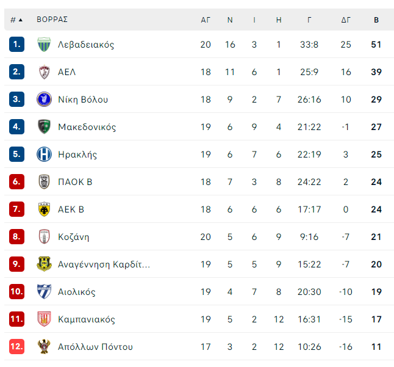The width and height of the screenshot is (394, 367).
Task: Click the Απόλλων Πόντου eagle crest
Action: pos(44,347)
